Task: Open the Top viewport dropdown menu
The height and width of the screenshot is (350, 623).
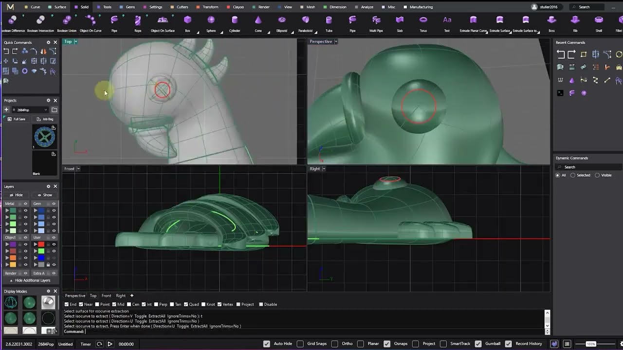Action: (x=75, y=41)
